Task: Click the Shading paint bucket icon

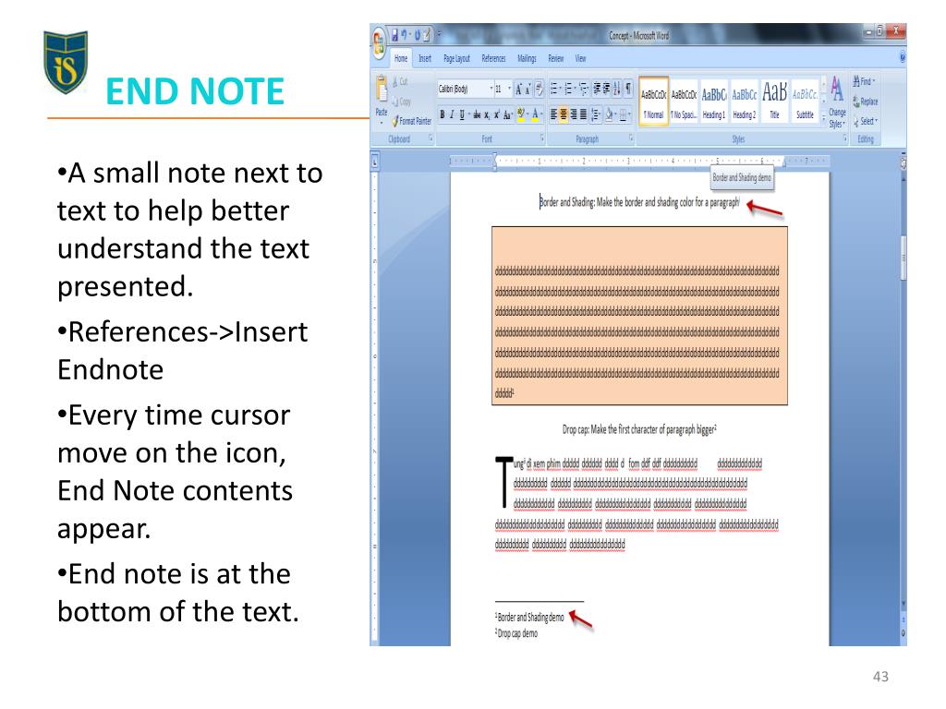Action: click(610, 114)
